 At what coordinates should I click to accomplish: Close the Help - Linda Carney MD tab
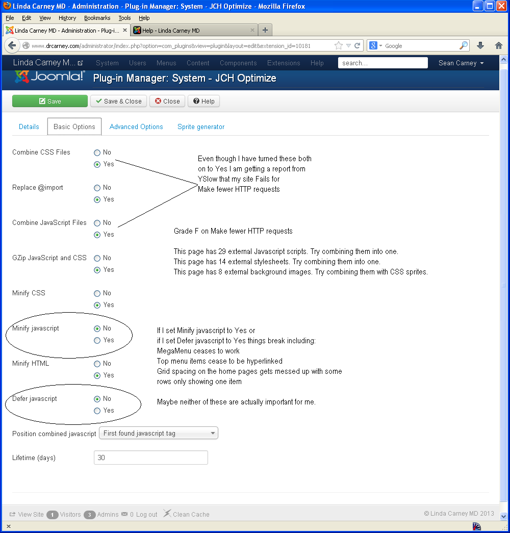(252, 30)
